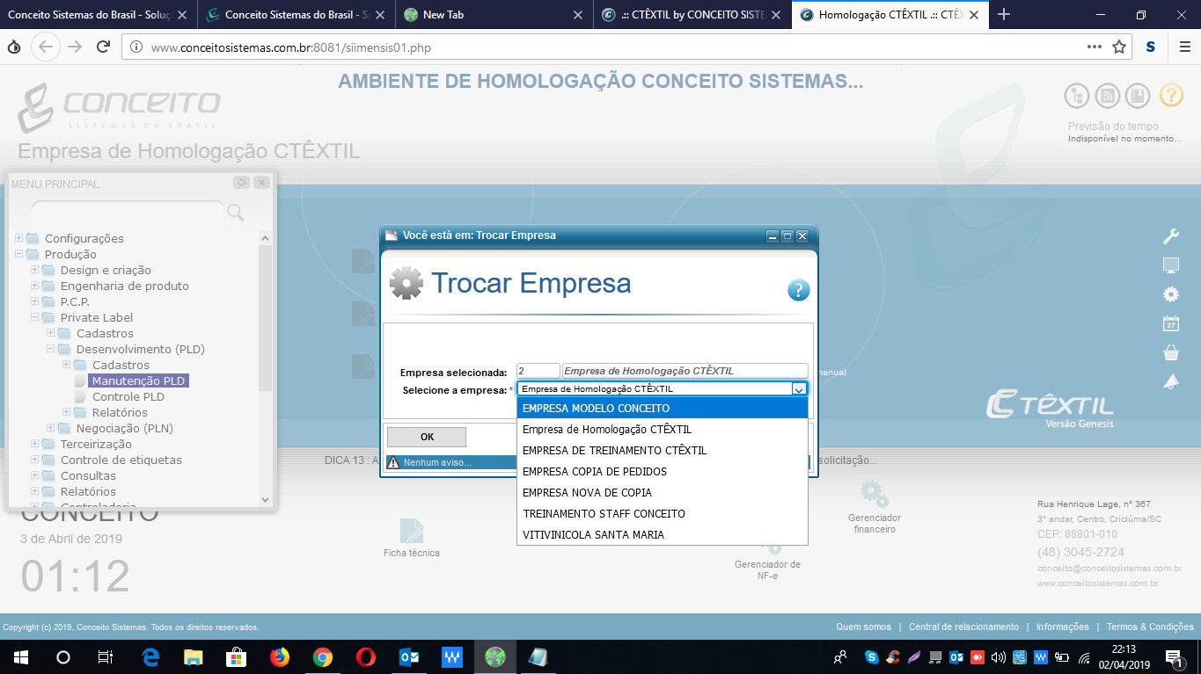Screen dimensions: 1201x674
Task: Open the calendar 27 icon on right sidebar
Action: [x=1170, y=323]
